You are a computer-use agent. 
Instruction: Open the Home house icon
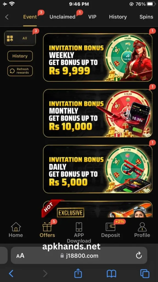(16, 227)
